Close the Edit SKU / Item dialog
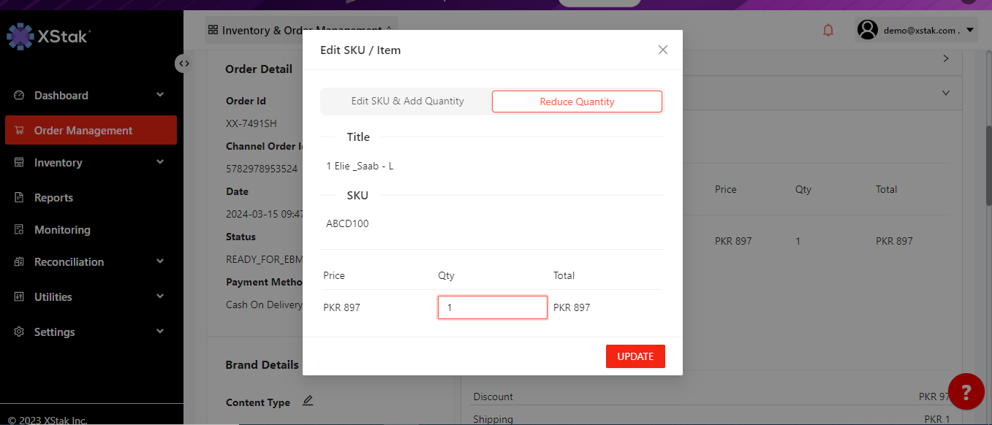 pyautogui.click(x=662, y=50)
